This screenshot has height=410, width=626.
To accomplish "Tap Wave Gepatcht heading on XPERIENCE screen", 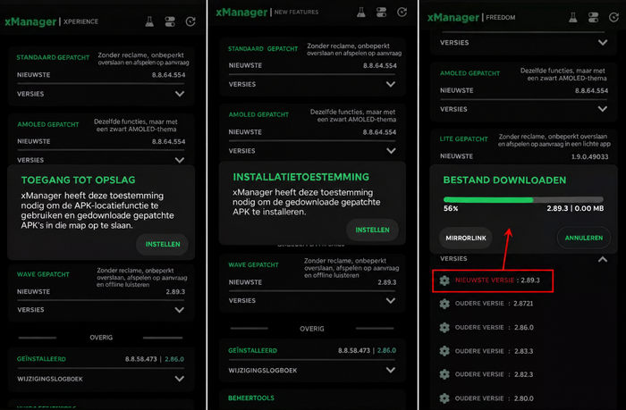I will pyautogui.click(x=43, y=274).
